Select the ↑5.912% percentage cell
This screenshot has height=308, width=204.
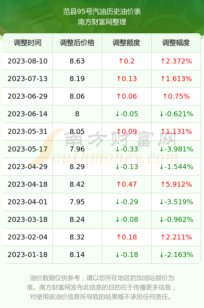(176, 184)
